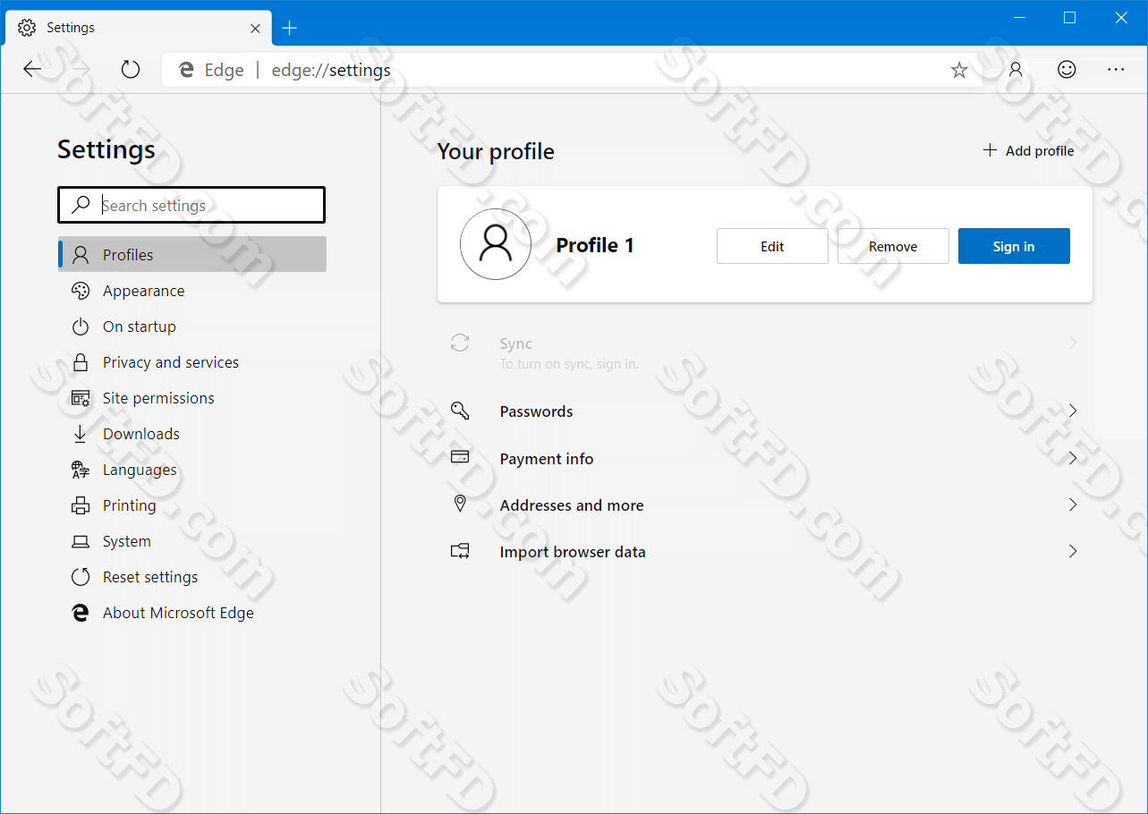This screenshot has height=814, width=1148.
Task: Click the blue Sign in button
Action: [x=1014, y=246]
